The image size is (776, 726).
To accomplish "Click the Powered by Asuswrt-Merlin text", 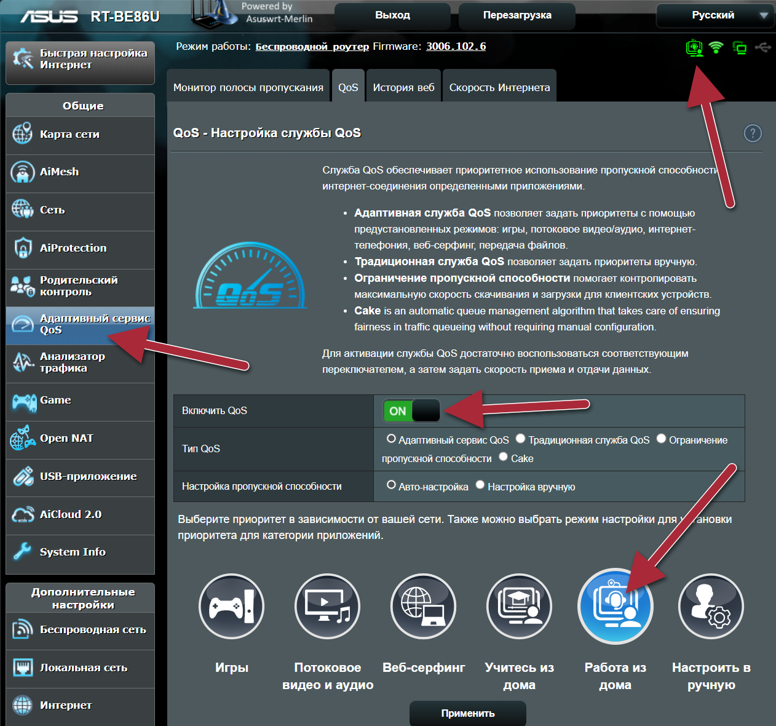I will click(277, 12).
